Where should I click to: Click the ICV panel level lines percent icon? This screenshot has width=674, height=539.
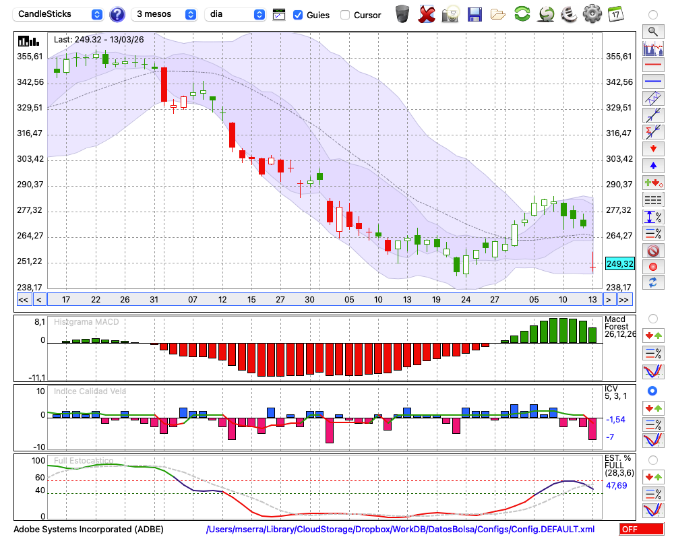click(x=653, y=424)
